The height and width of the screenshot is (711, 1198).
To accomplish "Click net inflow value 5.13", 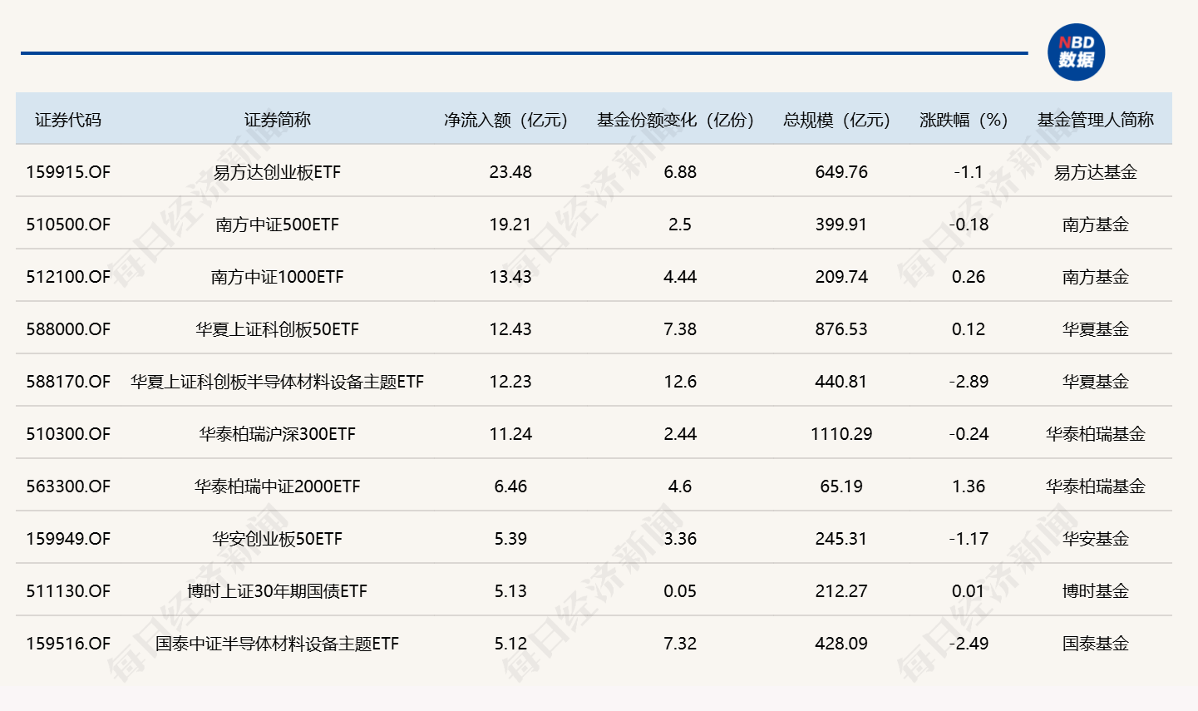I will (x=510, y=591).
